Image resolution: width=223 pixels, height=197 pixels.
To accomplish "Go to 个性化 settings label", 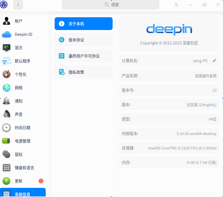I will point(21,74).
